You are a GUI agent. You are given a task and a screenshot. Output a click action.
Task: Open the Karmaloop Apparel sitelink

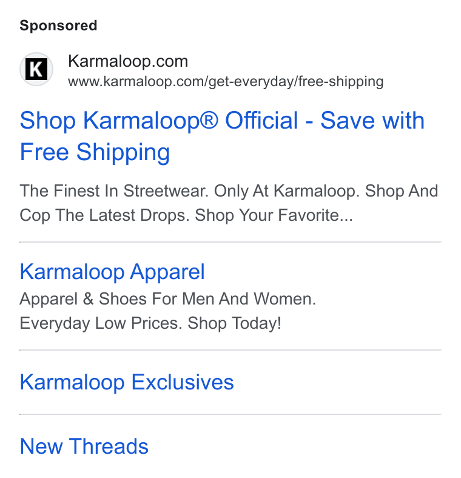pos(112,272)
